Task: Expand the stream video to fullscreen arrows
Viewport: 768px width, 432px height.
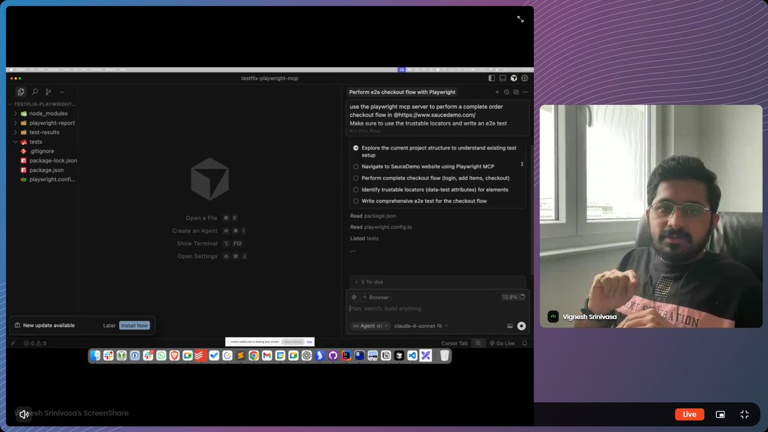Action: [x=520, y=19]
